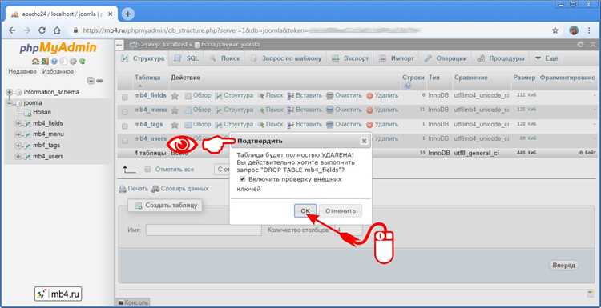
Task: Collapse panel via minus box beside breadcrumb
Action: (x=120, y=45)
